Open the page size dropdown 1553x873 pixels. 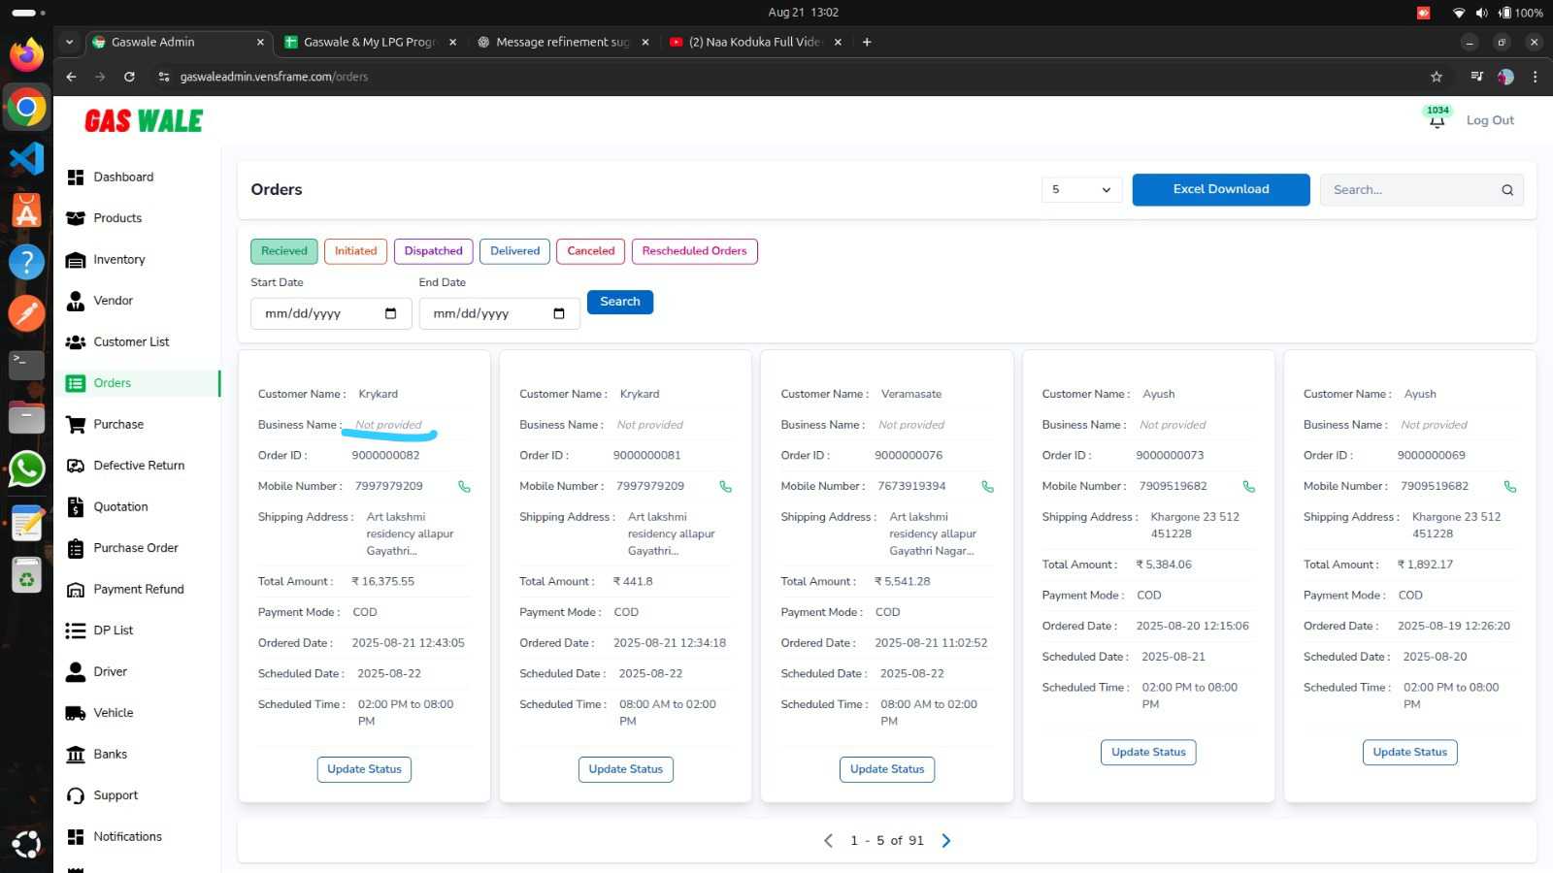[1081, 190]
